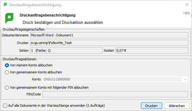Enable 'Auf alle Dokumente in der Warteschlange anwenden'
Screen dimensions: 192x111
click(x=5, y=105)
